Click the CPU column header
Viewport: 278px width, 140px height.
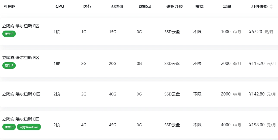pyautogui.click(x=60, y=6)
